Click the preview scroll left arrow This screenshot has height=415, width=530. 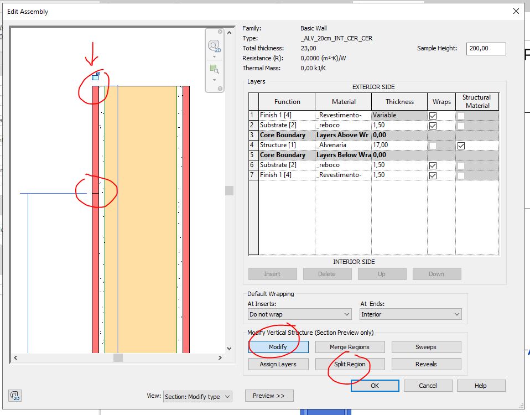[x=15, y=357]
